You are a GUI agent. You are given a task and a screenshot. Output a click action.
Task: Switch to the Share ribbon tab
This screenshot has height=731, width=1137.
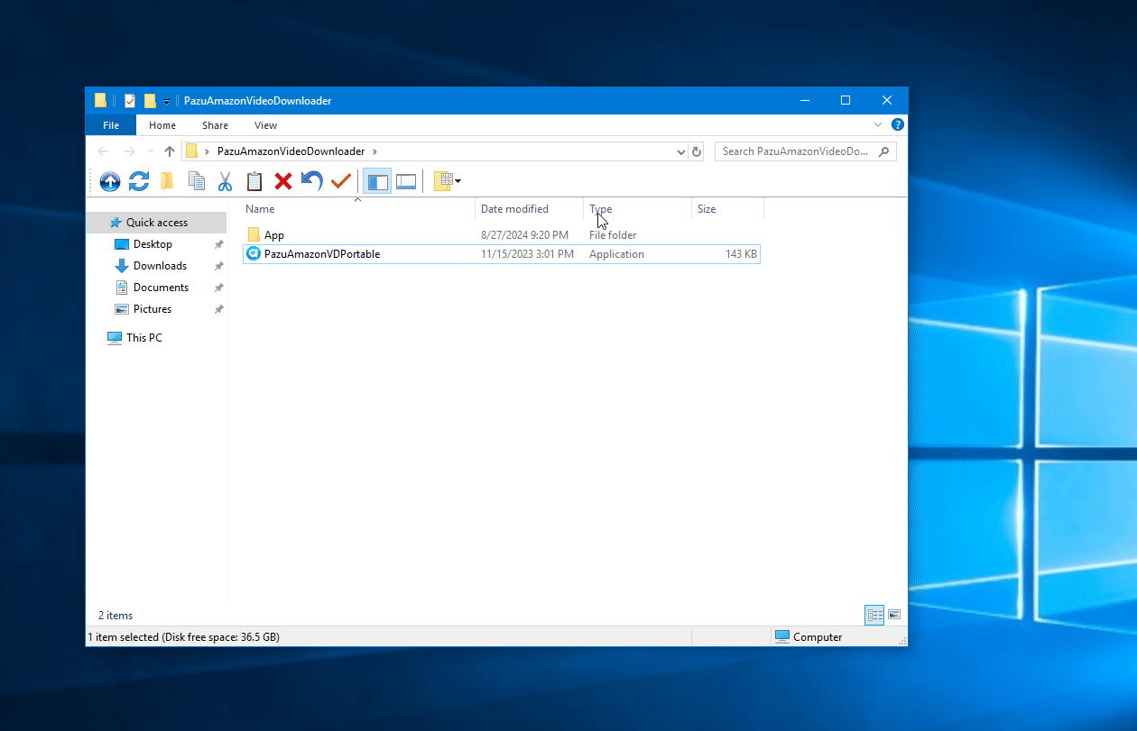tap(215, 125)
